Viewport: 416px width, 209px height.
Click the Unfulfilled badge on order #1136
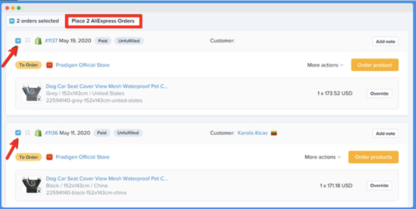pyautogui.click(x=128, y=133)
